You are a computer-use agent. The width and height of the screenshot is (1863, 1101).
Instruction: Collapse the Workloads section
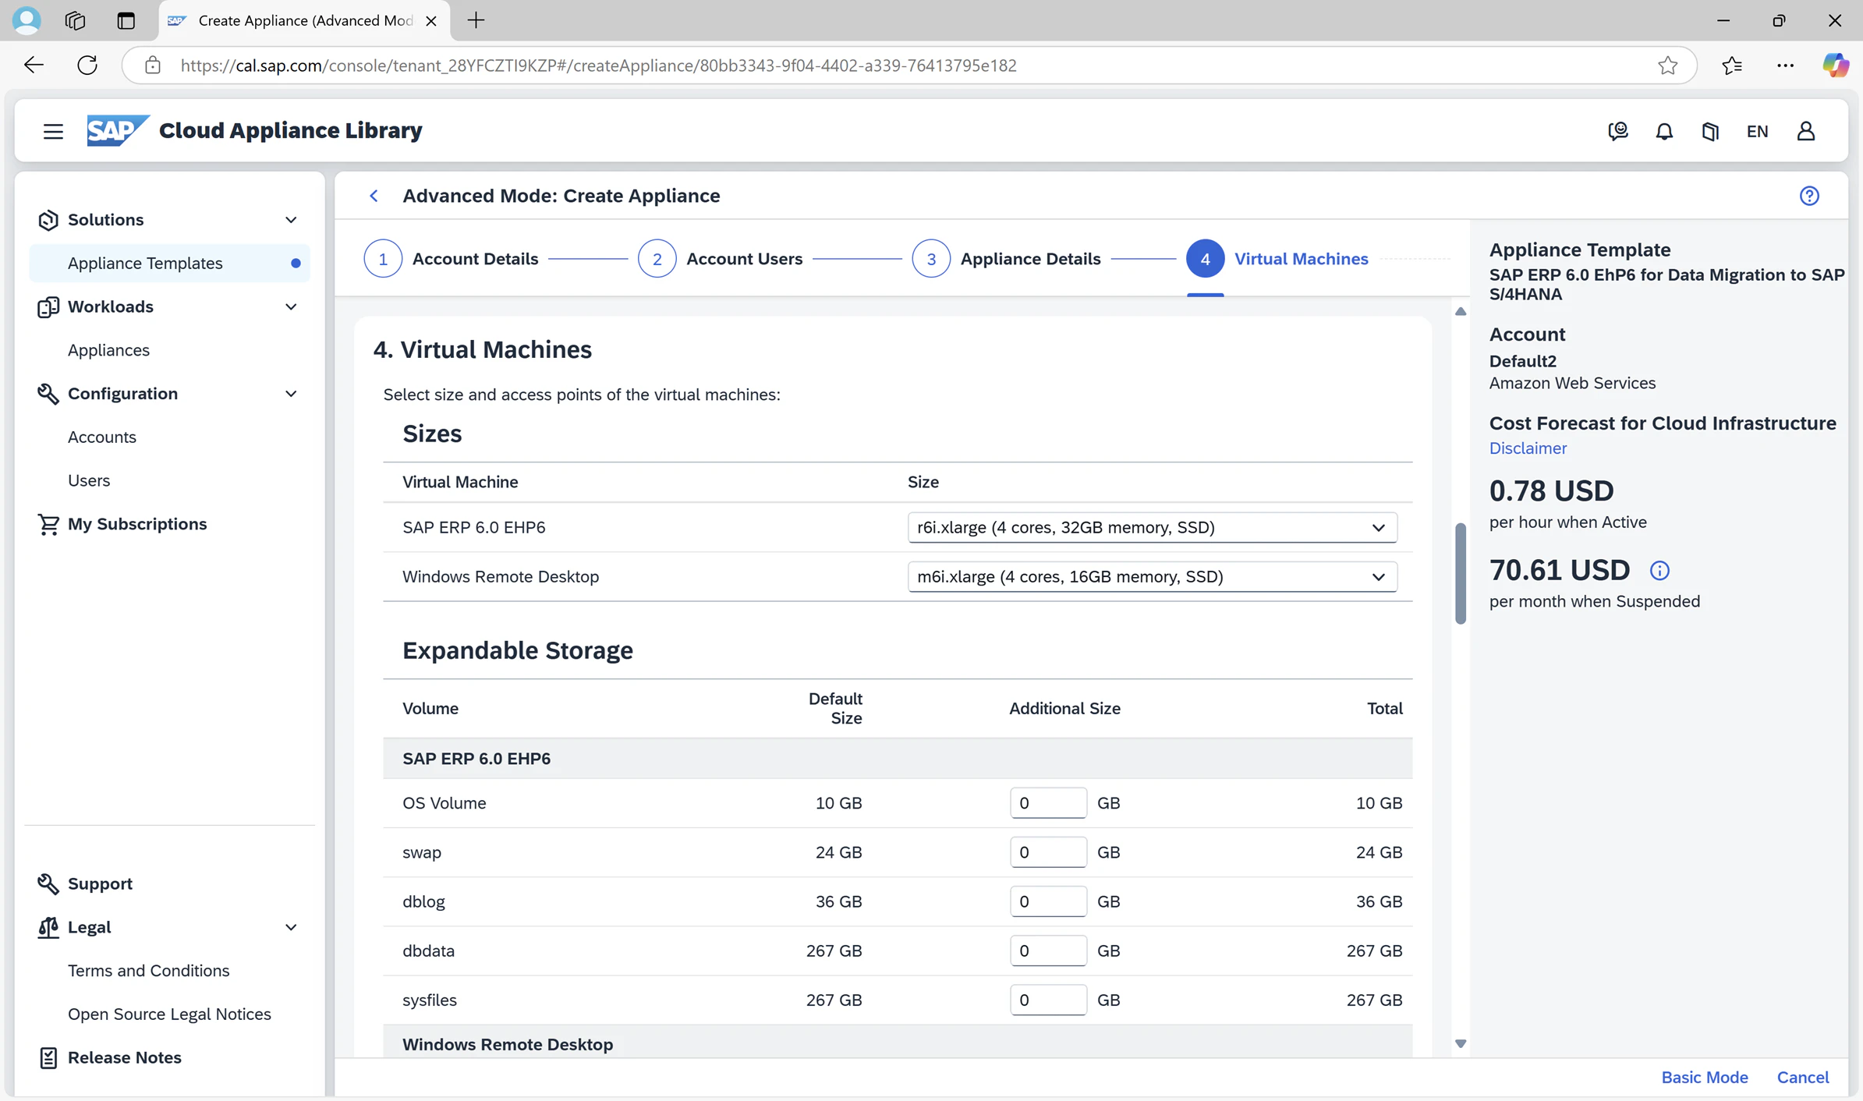[291, 307]
